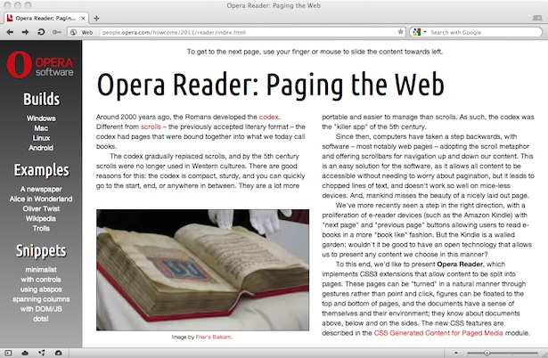Click the Opera Software logo
The width and height of the screenshot is (548, 358).
coord(40,64)
